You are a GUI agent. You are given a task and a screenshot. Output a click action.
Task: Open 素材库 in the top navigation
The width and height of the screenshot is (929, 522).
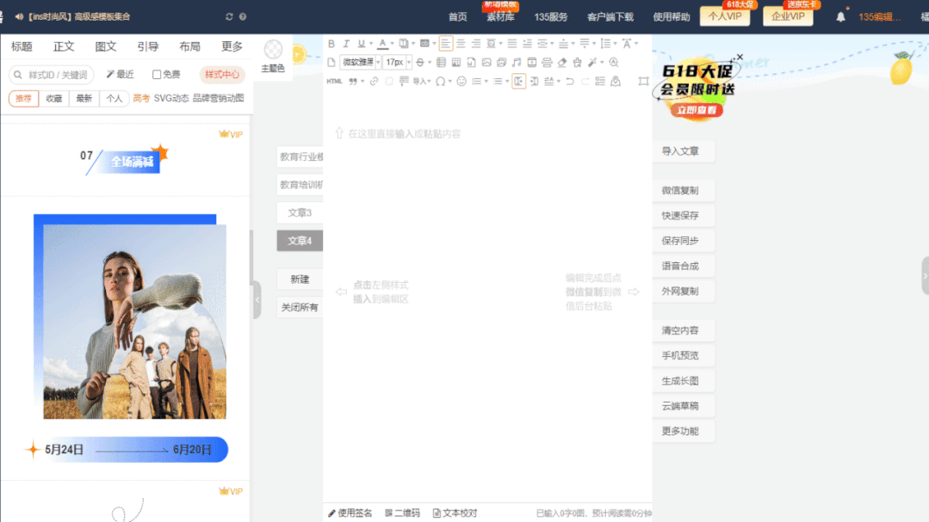point(500,17)
